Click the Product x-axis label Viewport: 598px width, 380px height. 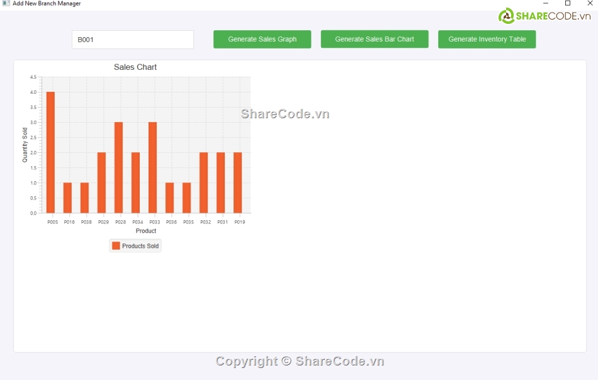(146, 231)
